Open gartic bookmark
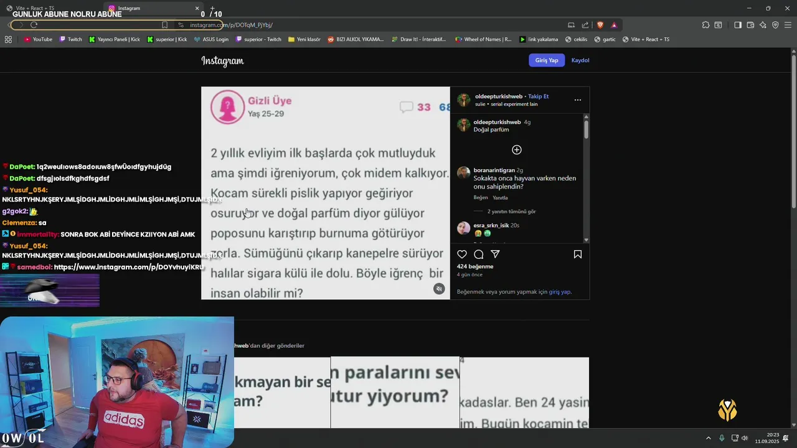This screenshot has width=797, height=448. point(605,39)
